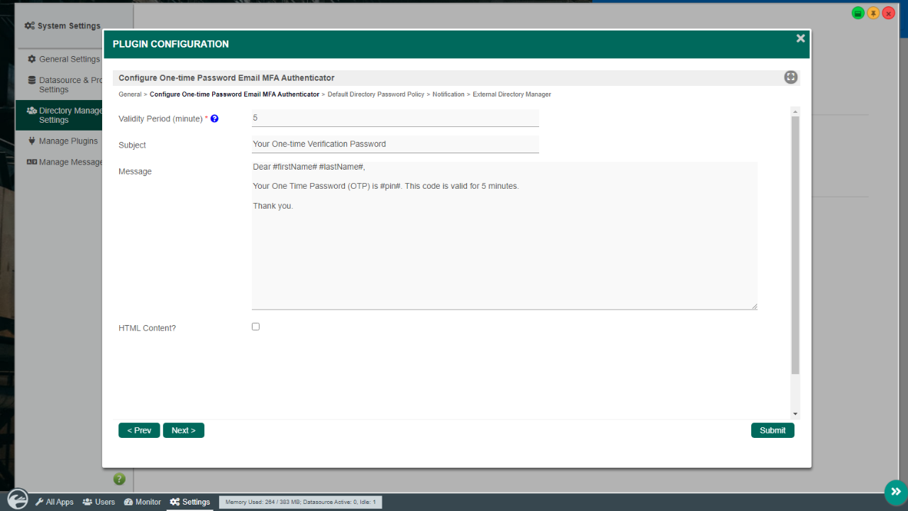Click the Joget logo icon in the taskbar
The height and width of the screenshot is (511, 908).
point(17,499)
